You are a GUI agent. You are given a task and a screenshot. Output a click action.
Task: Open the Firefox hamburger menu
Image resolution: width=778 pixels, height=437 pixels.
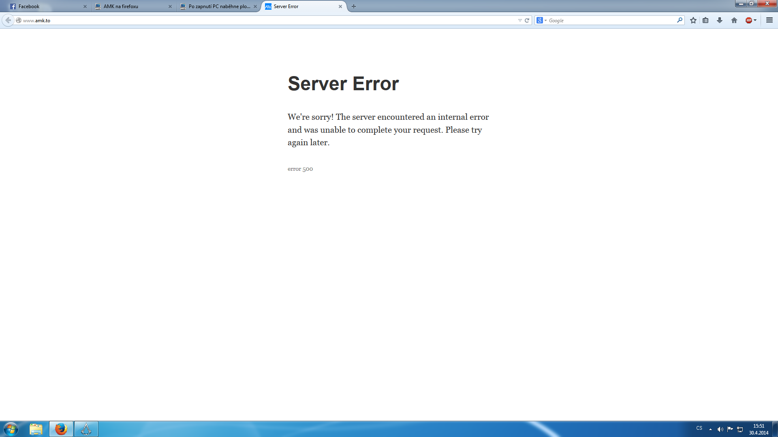(769, 20)
